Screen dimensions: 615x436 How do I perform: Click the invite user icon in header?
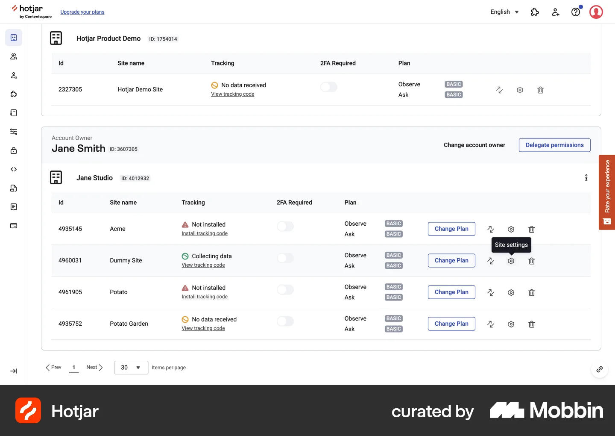pos(555,12)
